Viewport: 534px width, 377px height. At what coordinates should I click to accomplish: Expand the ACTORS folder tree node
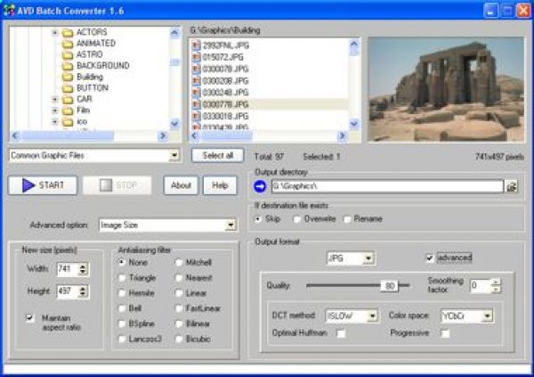click(55, 33)
